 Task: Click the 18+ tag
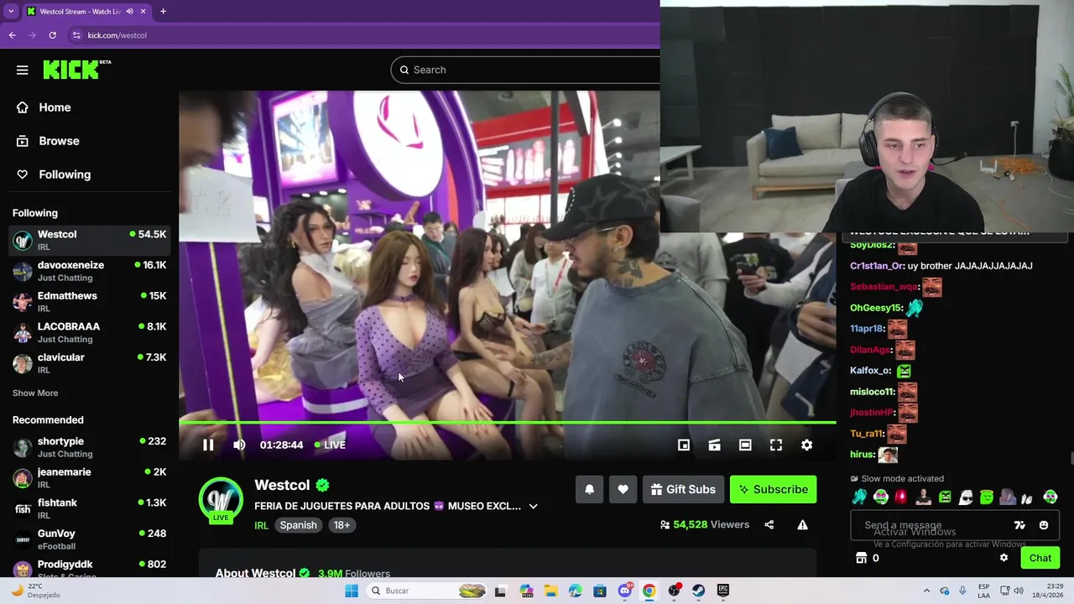point(341,525)
